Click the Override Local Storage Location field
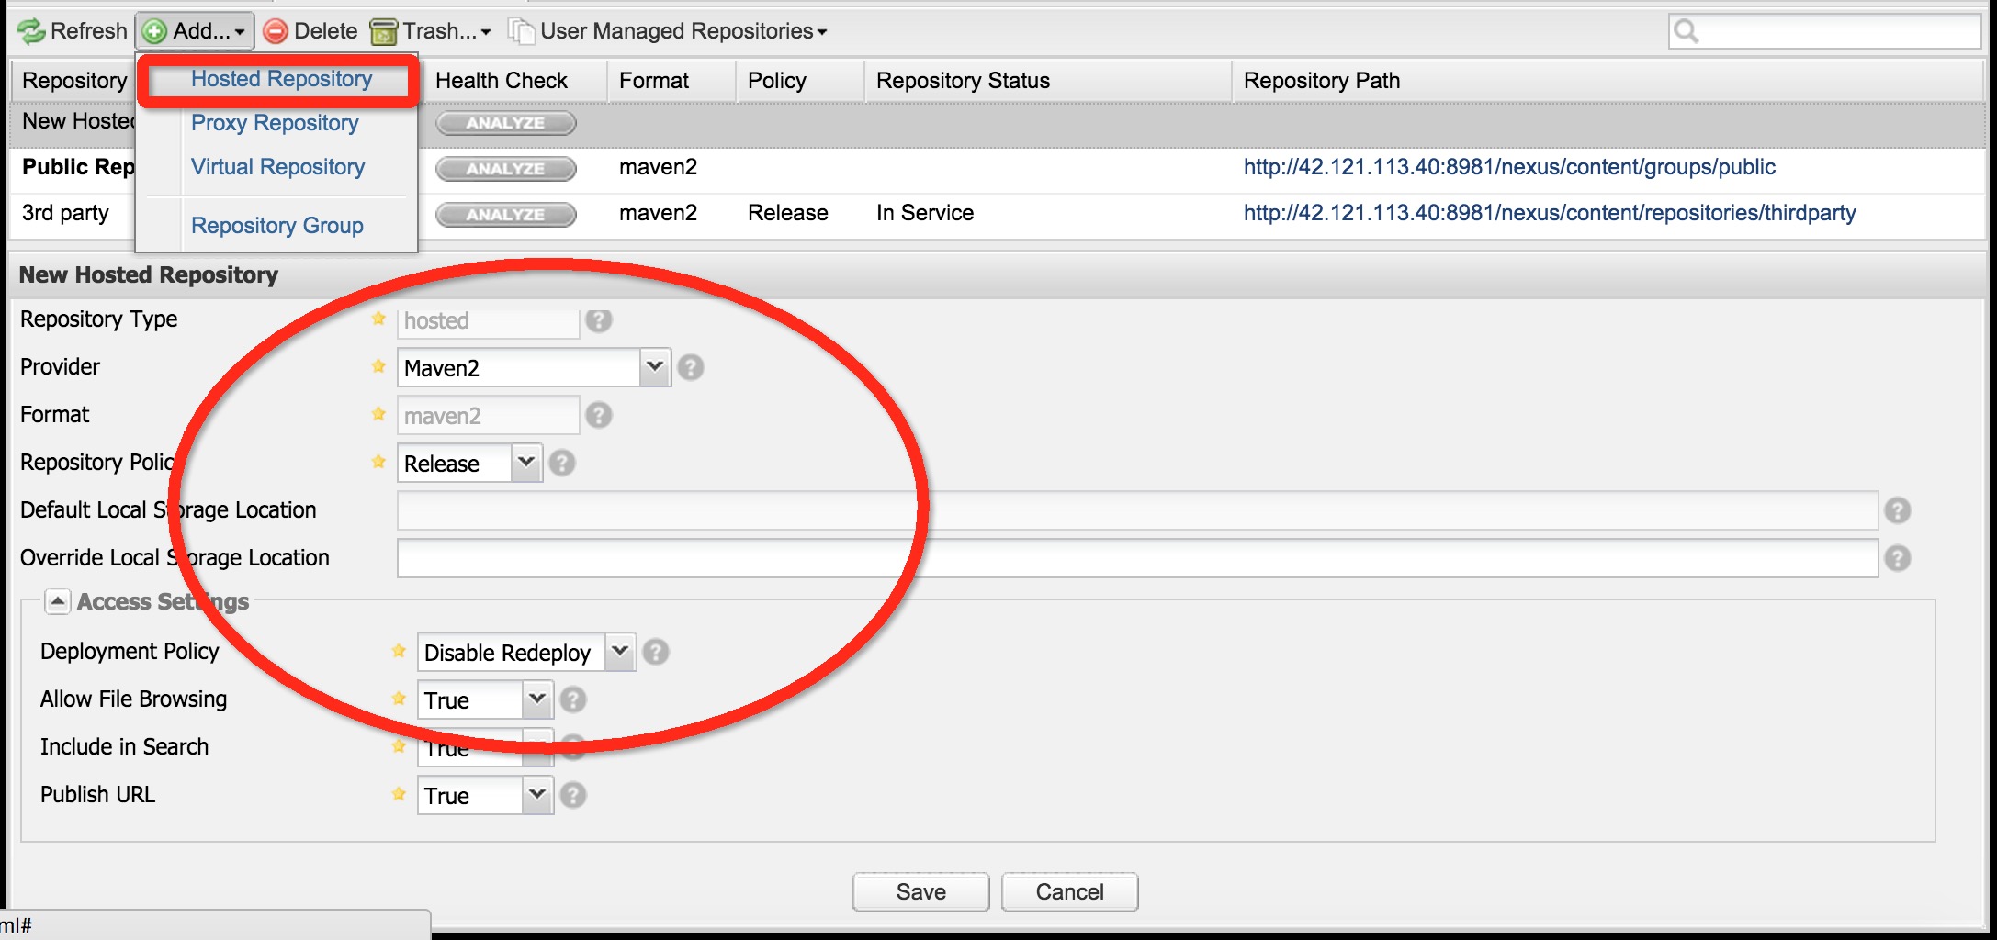Image resolution: width=1997 pixels, height=940 pixels. pos(1137,559)
